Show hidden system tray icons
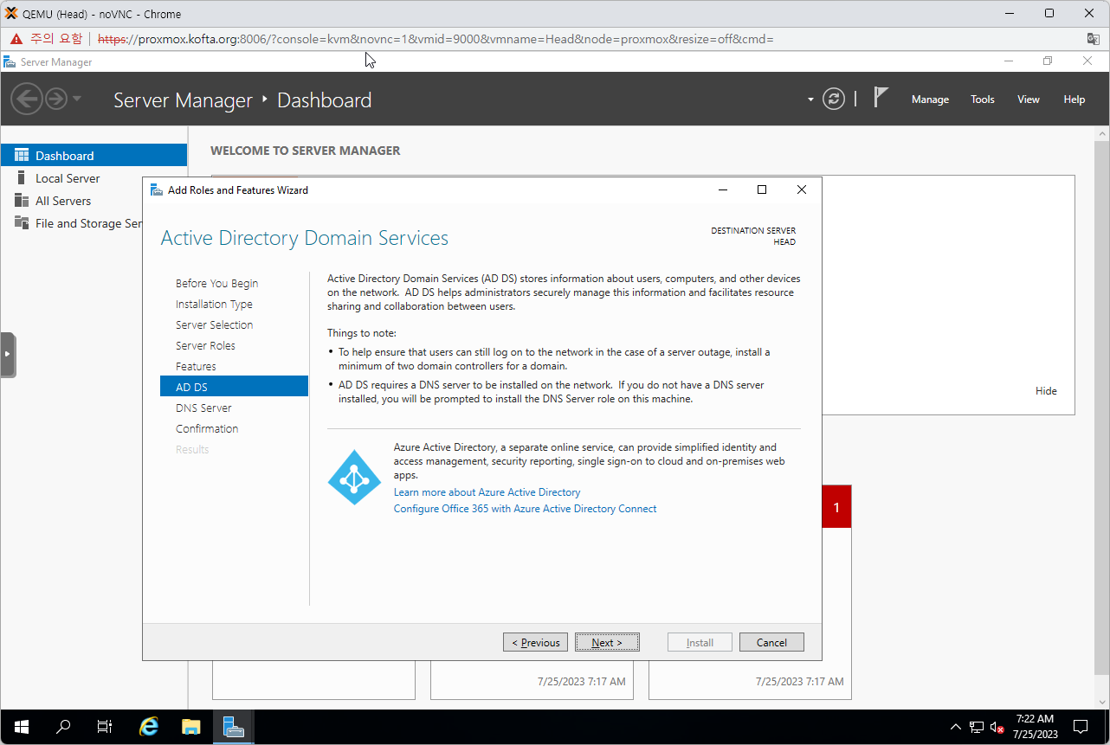 [955, 727]
